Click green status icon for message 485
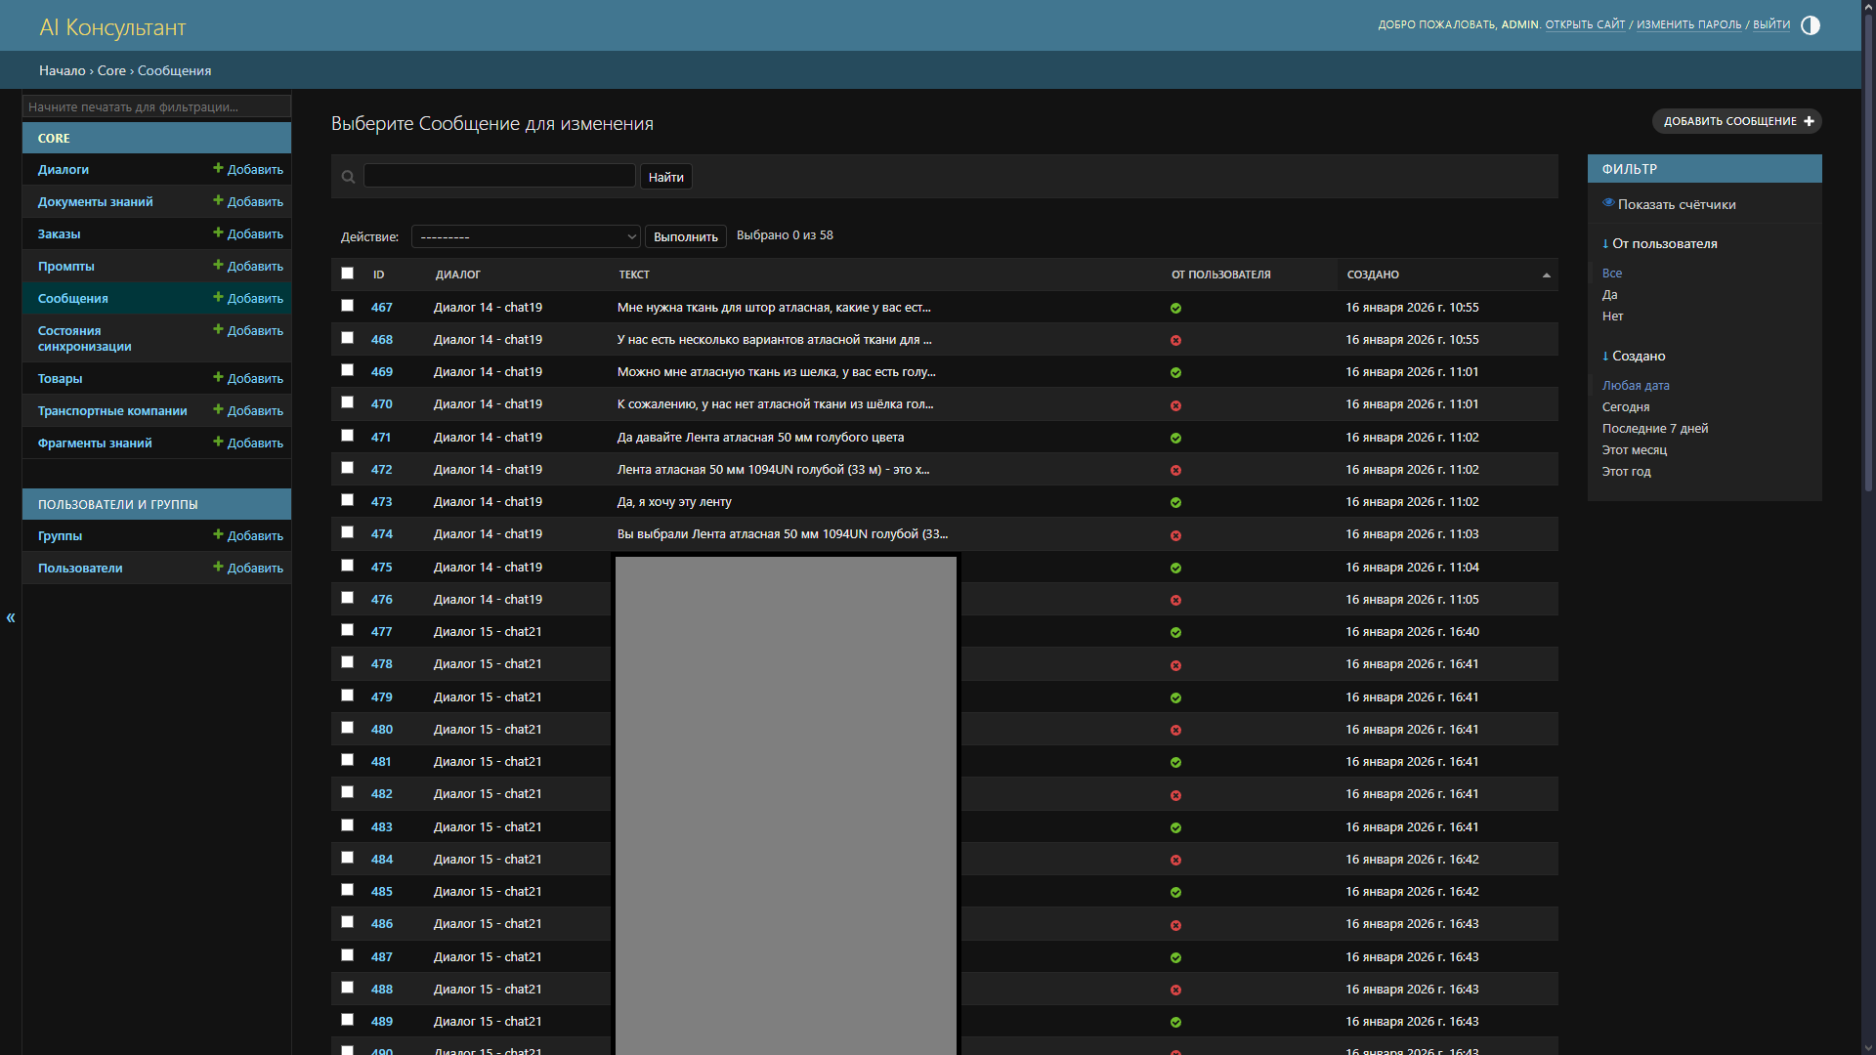1876x1055 pixels. pyautogui.click(x=1175, y=893)
